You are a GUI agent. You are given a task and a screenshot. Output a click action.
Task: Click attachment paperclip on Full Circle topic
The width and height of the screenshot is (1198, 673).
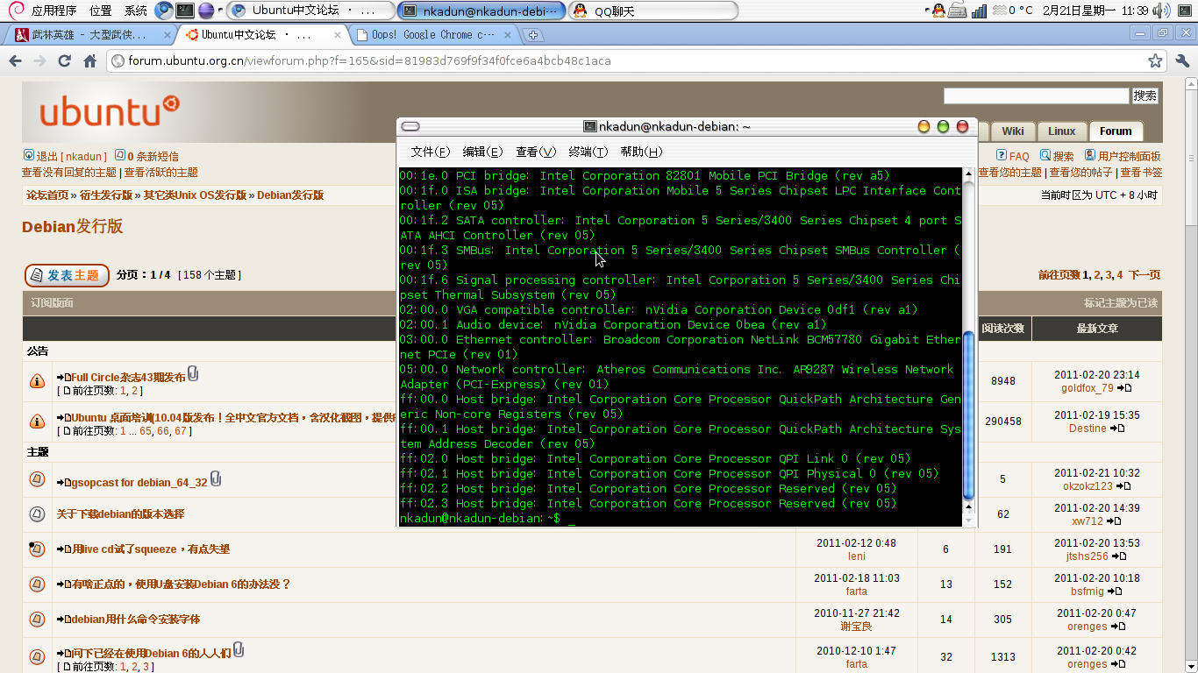pos(193,374)
